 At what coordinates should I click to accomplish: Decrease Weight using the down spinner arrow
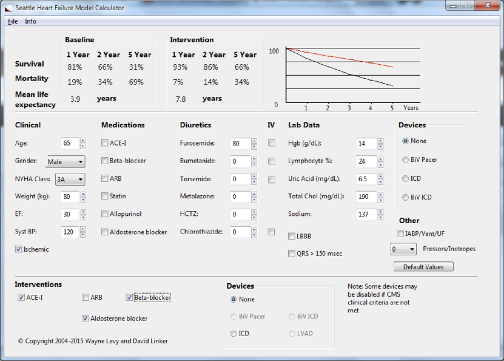[x=83, y=200]
